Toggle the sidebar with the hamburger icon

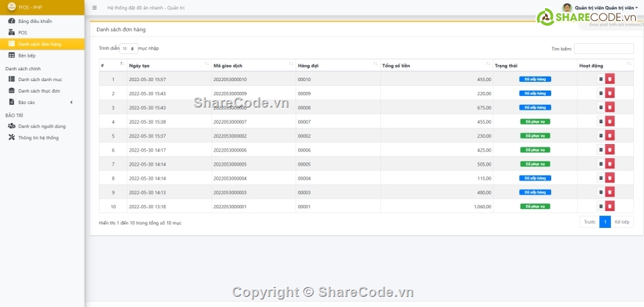(x=94, y=7)
